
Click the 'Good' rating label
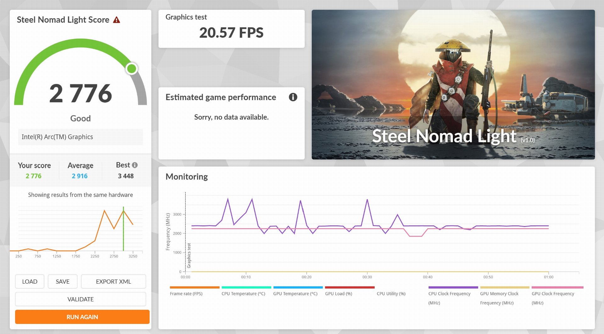81,118
